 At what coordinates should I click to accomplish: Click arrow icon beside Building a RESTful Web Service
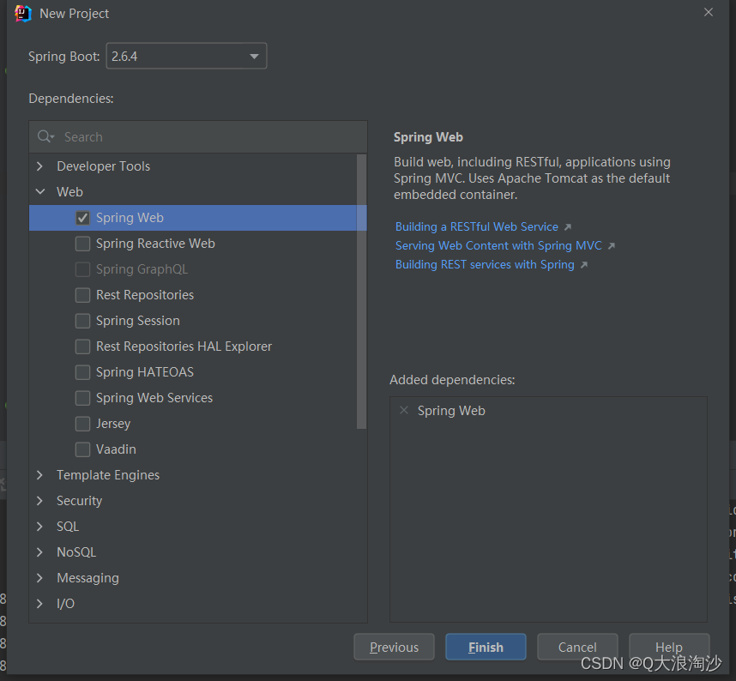[x=567, y=226]
